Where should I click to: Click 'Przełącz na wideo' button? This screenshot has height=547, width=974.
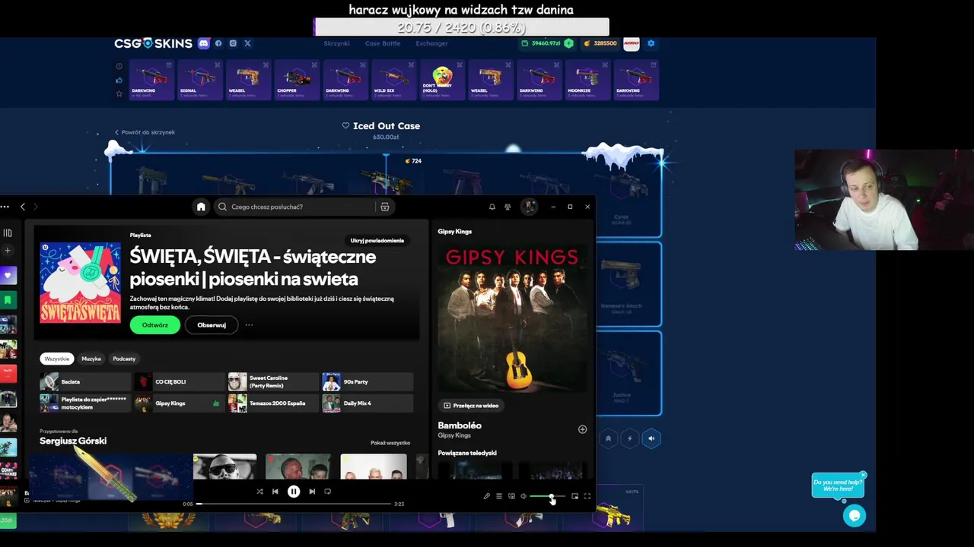[x=471, y=406]
